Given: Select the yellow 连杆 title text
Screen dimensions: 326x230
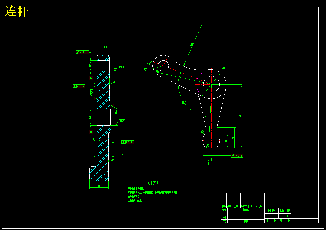Looking at the screenshot, I should pos(17,11).
